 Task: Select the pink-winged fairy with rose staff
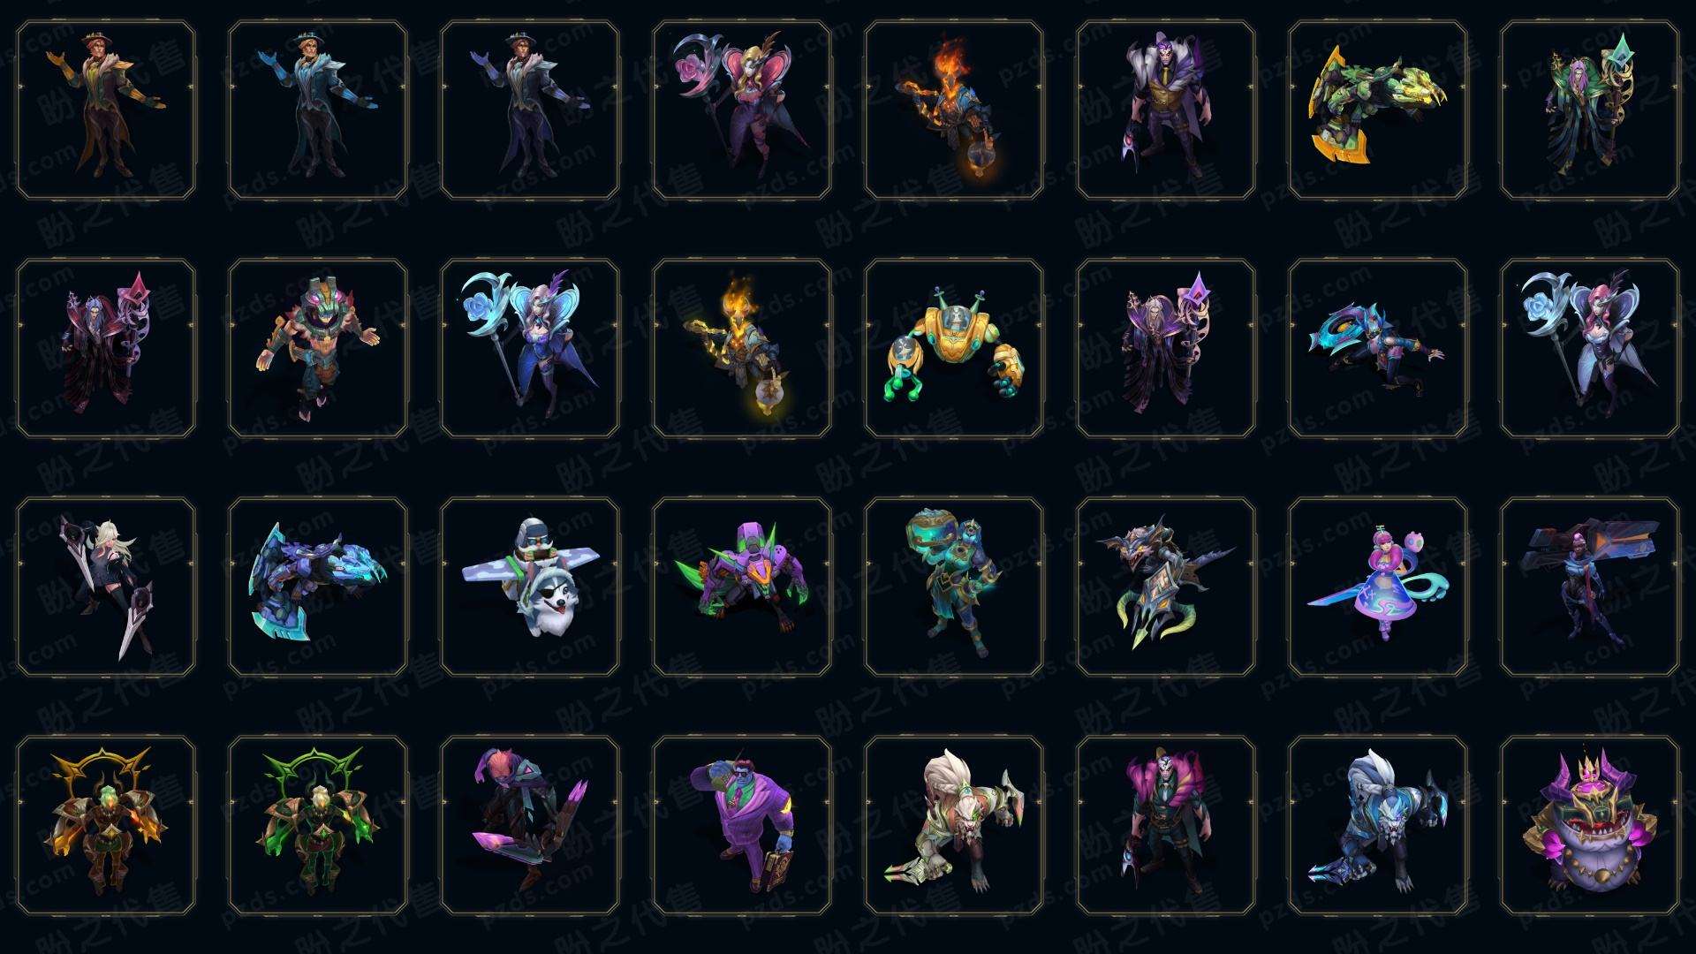(742, 110)
